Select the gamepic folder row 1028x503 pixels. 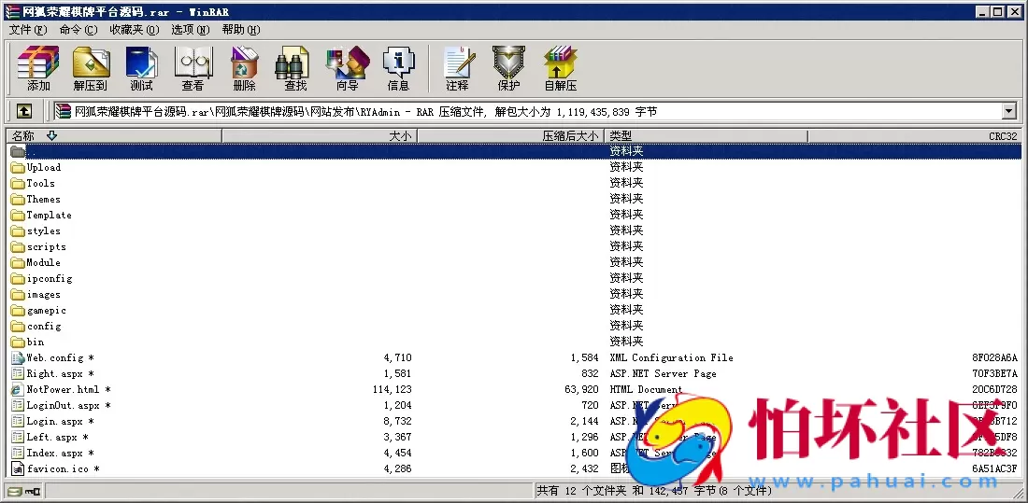(514, 310)
